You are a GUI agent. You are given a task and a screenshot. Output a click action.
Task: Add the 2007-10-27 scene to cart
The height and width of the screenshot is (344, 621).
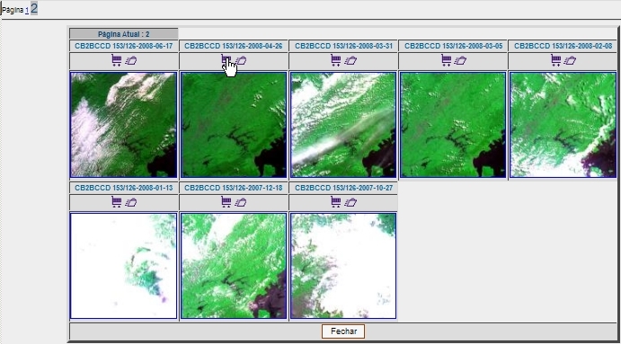(336, 202)
